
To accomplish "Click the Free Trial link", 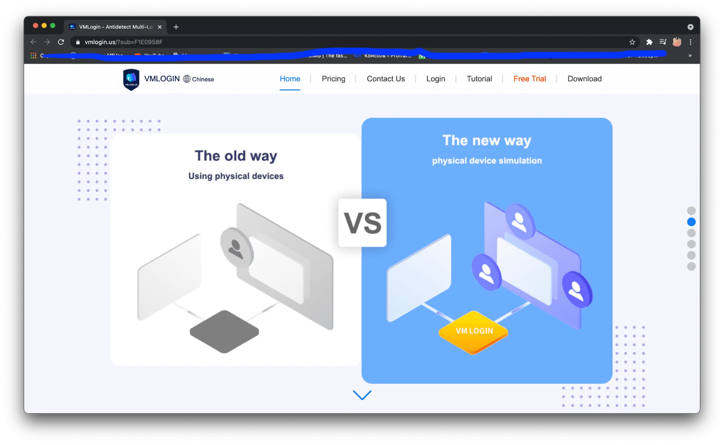I will (530, 79).
